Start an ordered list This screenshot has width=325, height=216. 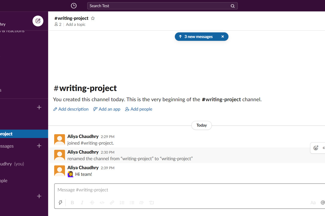pyautogui.click(x=122, y=202)
